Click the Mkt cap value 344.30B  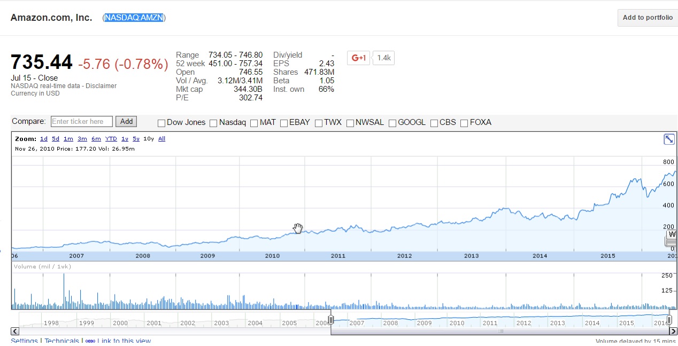click(248, 89)
